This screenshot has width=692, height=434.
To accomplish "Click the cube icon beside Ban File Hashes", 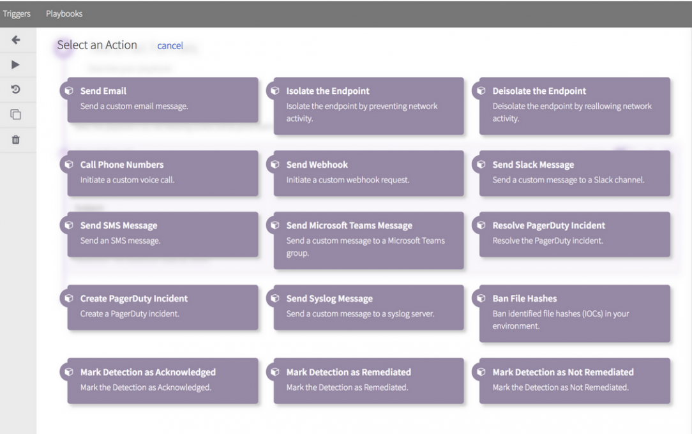I will (481, 299).
